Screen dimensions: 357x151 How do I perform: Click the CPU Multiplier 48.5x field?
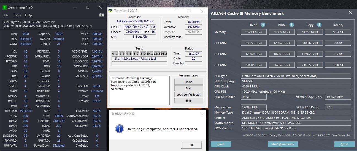pos(254,97)
